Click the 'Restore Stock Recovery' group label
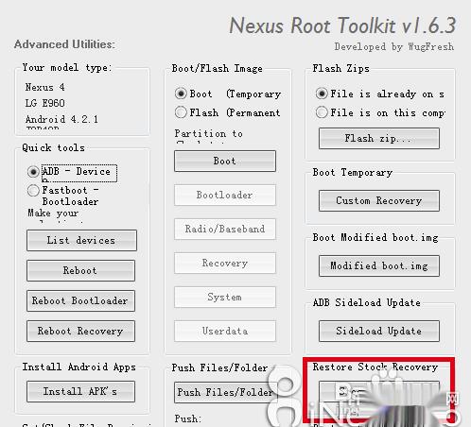The image size is (471, 427). click(x=375, y=367)
